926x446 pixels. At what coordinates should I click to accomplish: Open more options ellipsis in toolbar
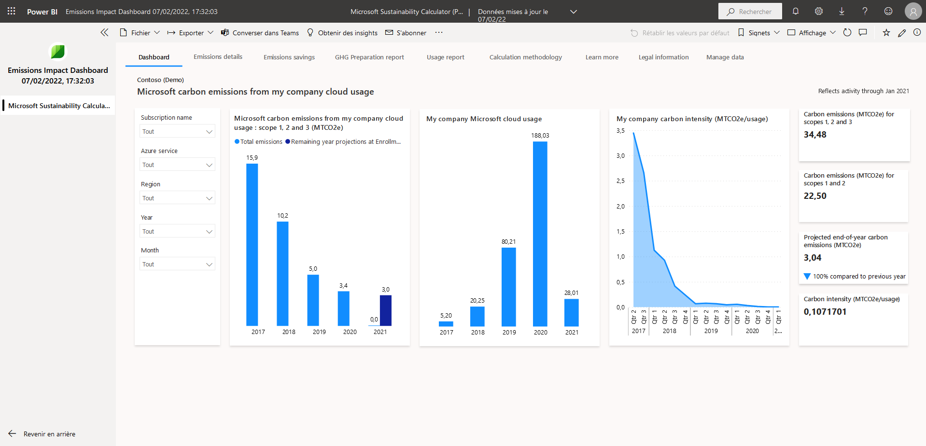pos(439,32)
